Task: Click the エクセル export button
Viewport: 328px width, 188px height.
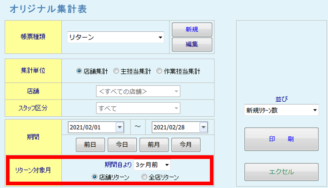Action: 282,172
